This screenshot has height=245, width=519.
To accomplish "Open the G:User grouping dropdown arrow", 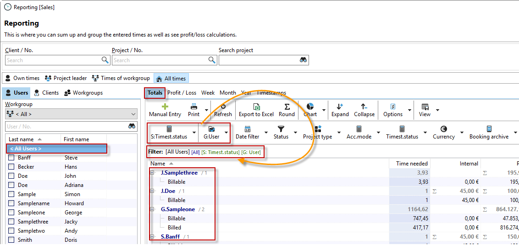I will click(x=226, y=133).
